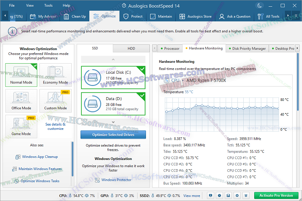Open the Auslogics Store tab
This screenshot has height=201, width=302.
click(195, 17)
